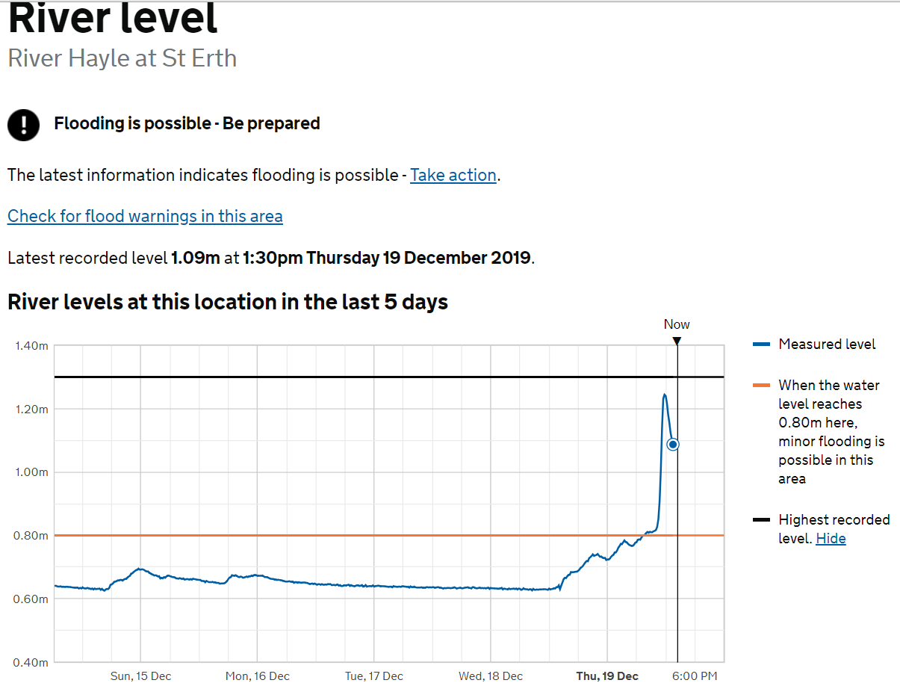Click the Mon, 16 Dec axis label
This screenshot has height=686, width=900.
click(x=258, y=676)
